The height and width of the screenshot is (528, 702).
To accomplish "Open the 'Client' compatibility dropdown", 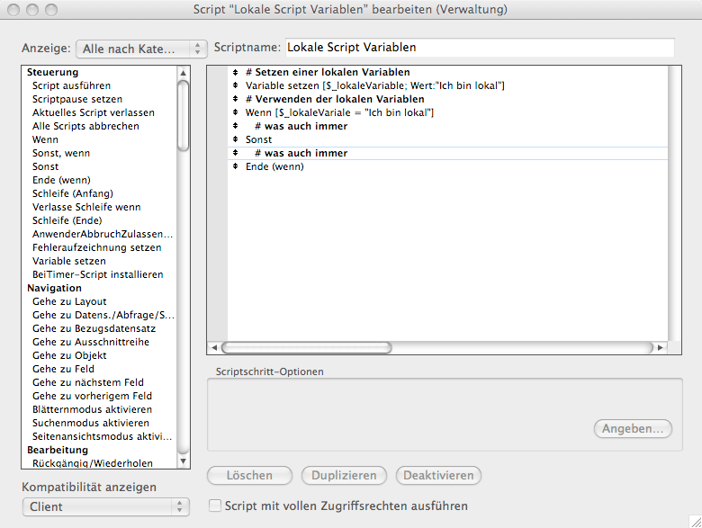I will [105, 507].
